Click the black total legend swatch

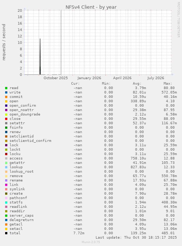(6, 233)
